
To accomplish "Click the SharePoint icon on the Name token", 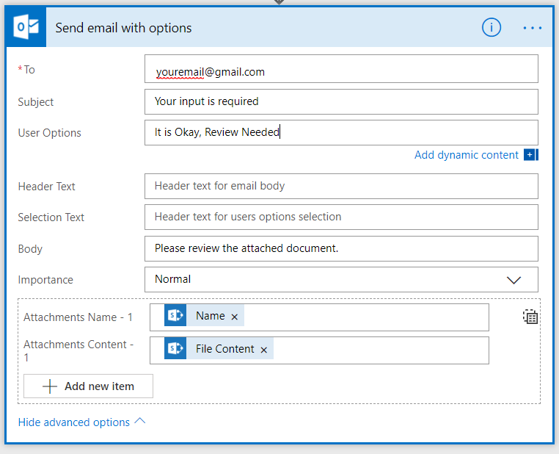I will (176, 316).
